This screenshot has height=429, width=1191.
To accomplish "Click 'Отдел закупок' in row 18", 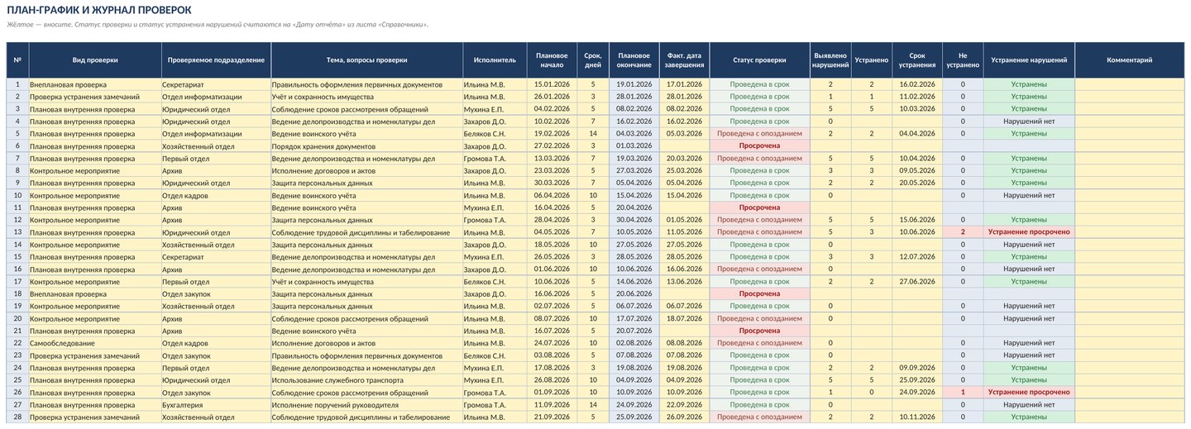I will (216, 294).
